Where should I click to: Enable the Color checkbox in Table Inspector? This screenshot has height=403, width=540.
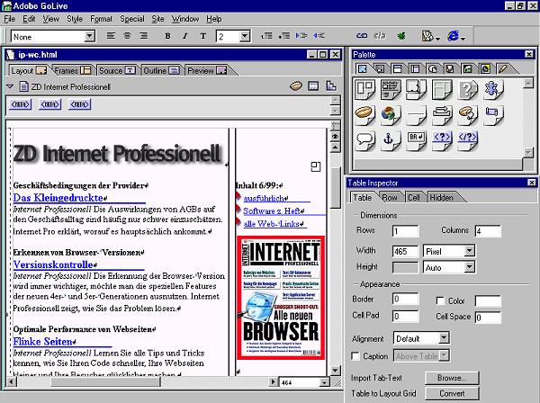[440, 300]
